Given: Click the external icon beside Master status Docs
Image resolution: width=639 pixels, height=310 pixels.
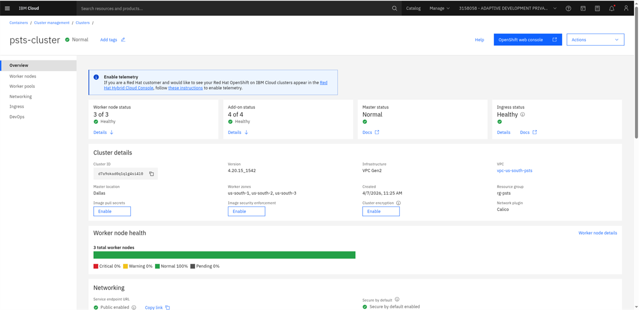Looking at the screenshot, I should (377, 132).
